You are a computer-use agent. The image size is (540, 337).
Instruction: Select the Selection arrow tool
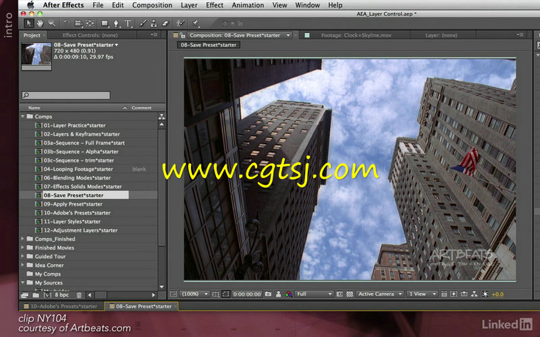click(x=29, y=24)
